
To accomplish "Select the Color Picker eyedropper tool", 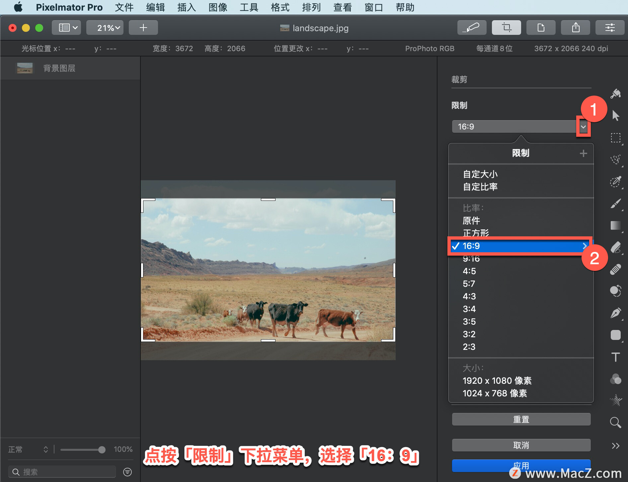I will pyautogui.click(x=616, y=182).
